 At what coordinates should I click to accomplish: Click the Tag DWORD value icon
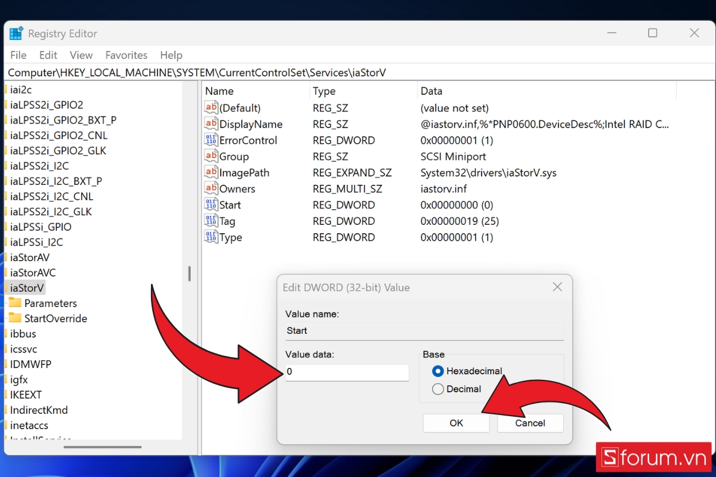211,221
